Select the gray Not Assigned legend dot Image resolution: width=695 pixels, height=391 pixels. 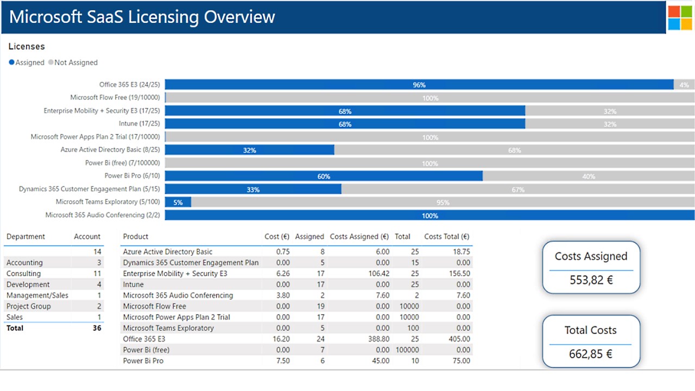point(51,62)
